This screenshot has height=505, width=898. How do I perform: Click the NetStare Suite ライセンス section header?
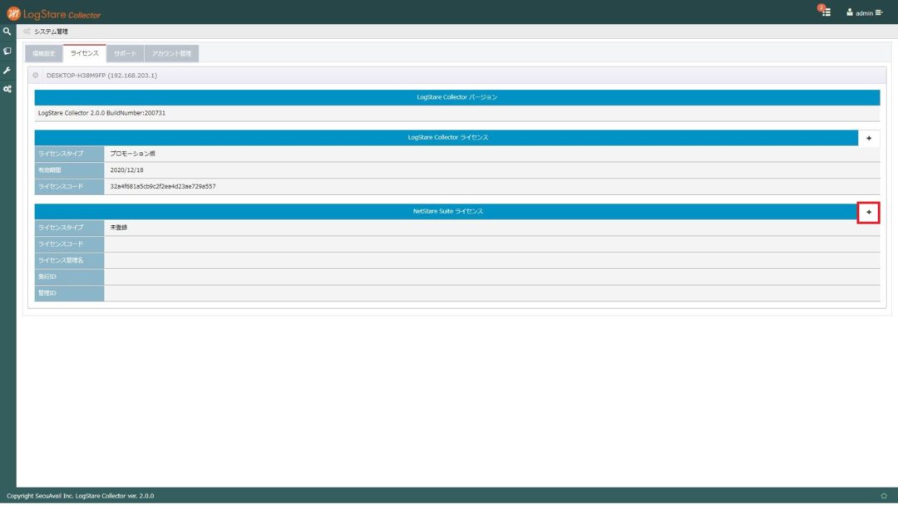point(447,212)
